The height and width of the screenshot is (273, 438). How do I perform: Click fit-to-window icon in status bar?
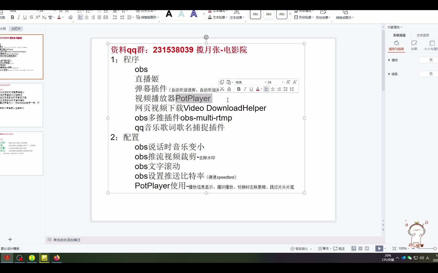click(x=394, y=249)
